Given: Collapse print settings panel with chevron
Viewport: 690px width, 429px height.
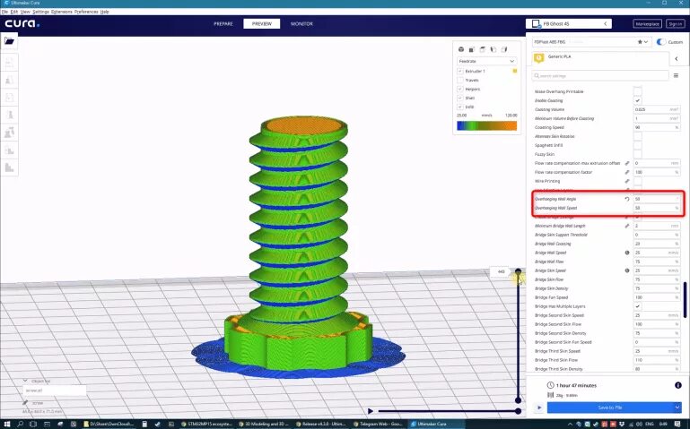Looking at the screenshot, I should [x=677, y=58].
